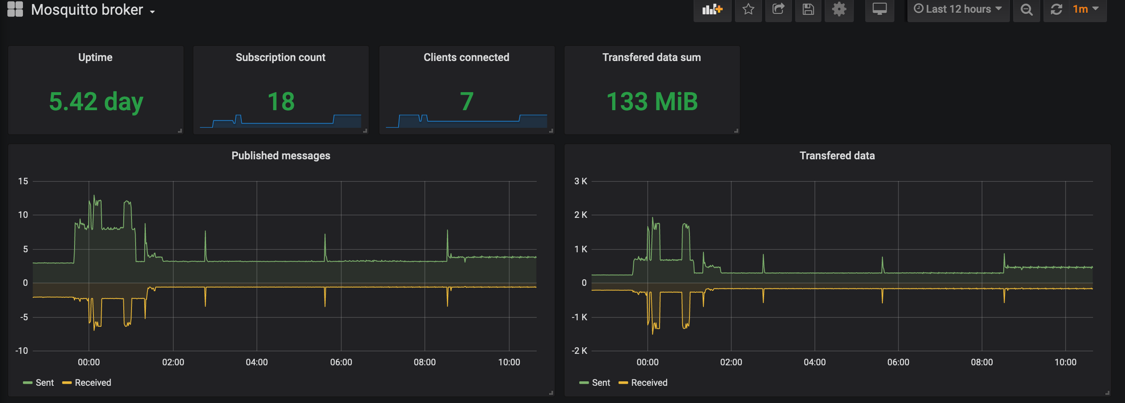Click the 3 K axis label in Transfered data
The image size is (1125, 403).
click(581, 181)
